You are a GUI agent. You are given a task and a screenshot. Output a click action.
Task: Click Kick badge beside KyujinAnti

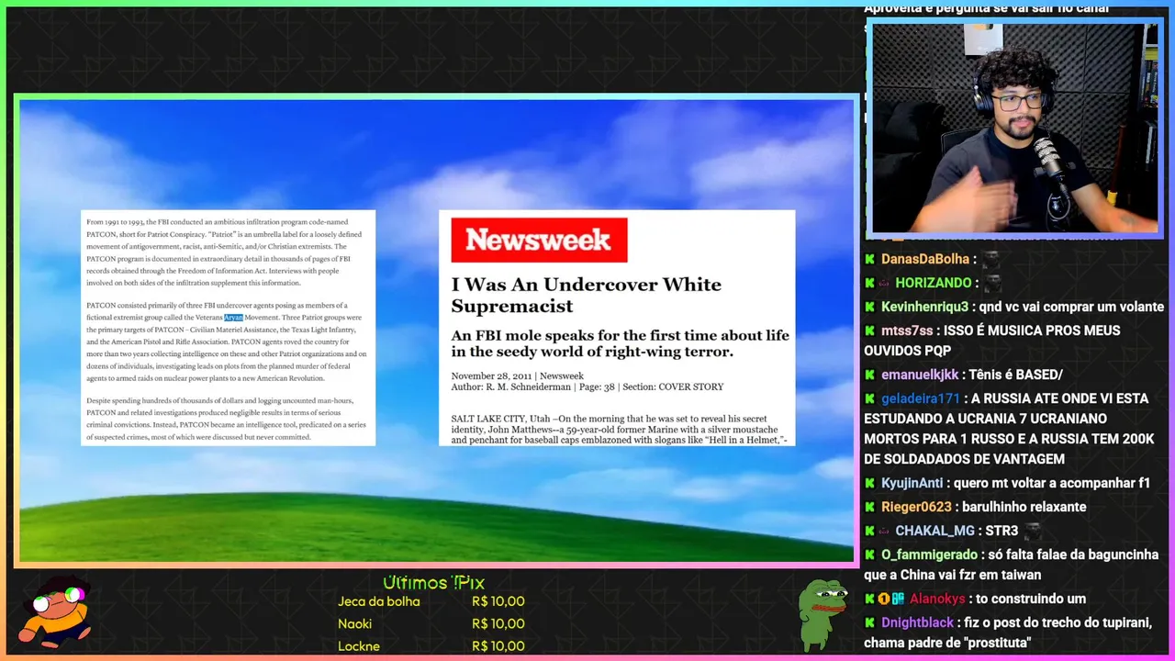pyautogui.click(x=870, y=483)
